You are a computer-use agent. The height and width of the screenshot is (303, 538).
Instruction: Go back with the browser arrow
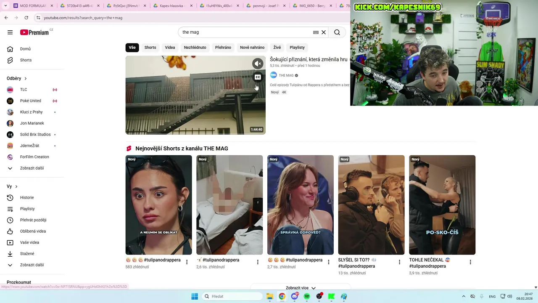pyautogui.click(x=6, y=18)
